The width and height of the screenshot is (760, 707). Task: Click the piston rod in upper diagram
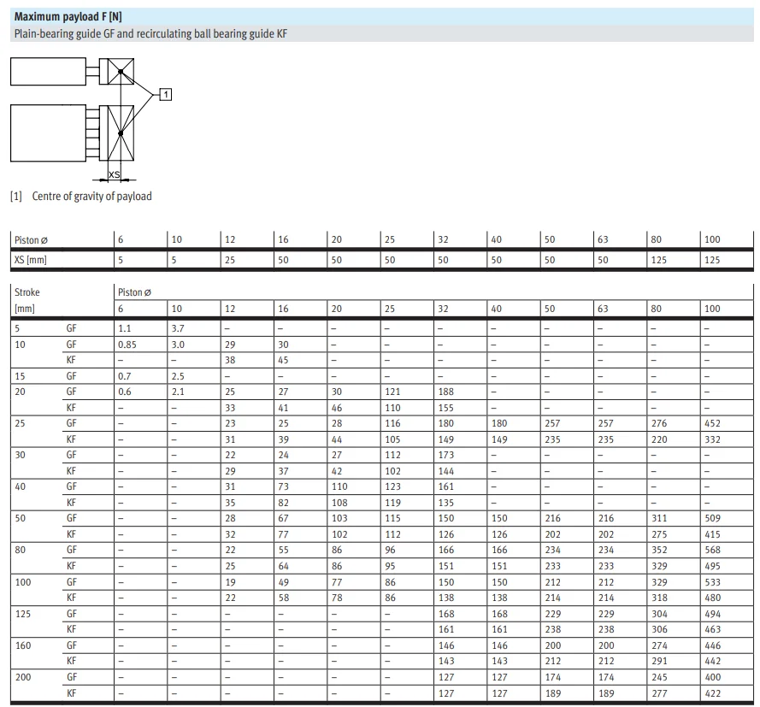click(x=93, y=71)
